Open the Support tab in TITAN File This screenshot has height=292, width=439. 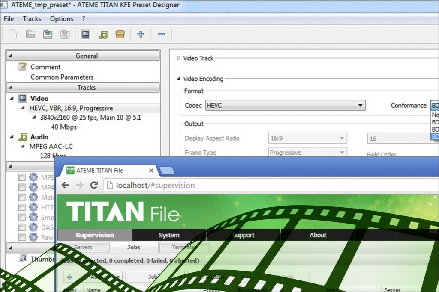point(244,235)
